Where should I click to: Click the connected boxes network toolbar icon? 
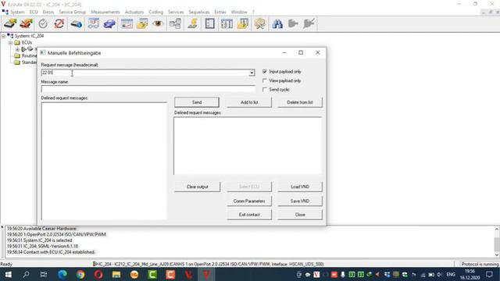click(175, 24)
